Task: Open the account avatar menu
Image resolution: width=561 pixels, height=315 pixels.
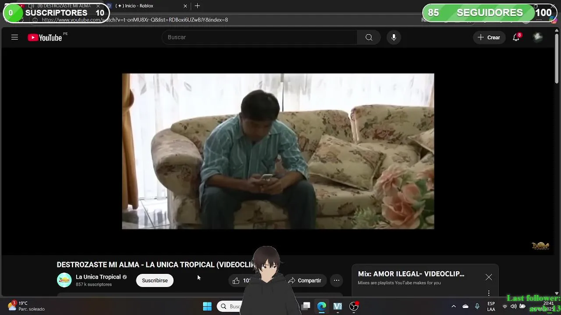Action: point(538,38)
